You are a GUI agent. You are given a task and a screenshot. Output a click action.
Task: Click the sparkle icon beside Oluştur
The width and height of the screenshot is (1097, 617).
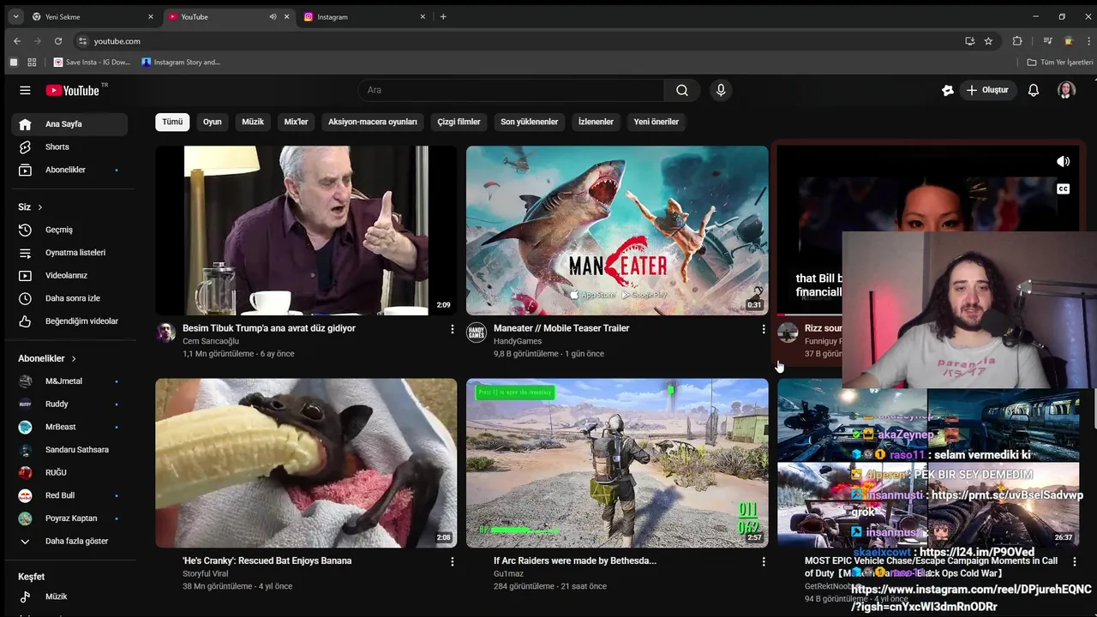[x=948, y=90]
